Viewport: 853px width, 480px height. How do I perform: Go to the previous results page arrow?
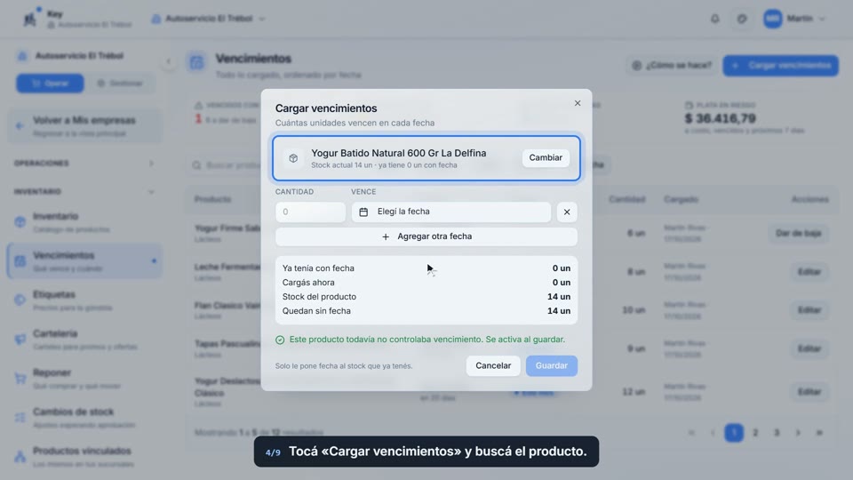coord(713,433)
